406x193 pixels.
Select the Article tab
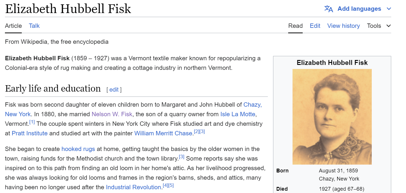[x=13, y=26]
